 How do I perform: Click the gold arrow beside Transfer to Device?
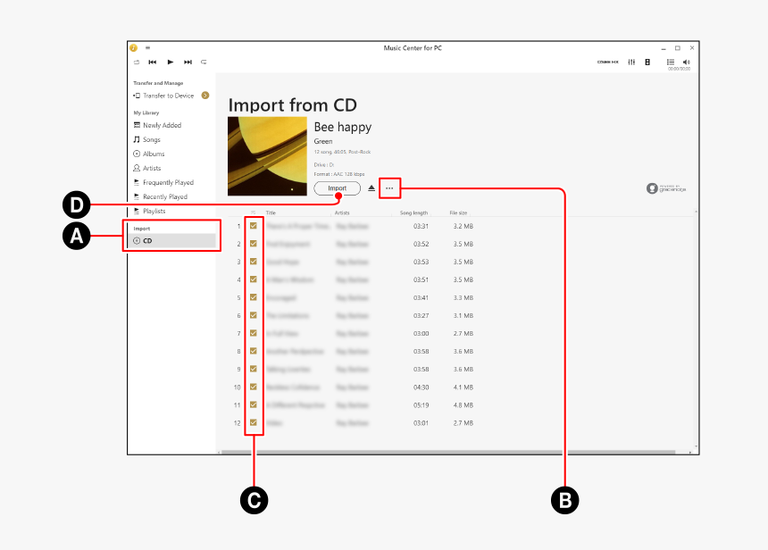click(x=205, y=96)
